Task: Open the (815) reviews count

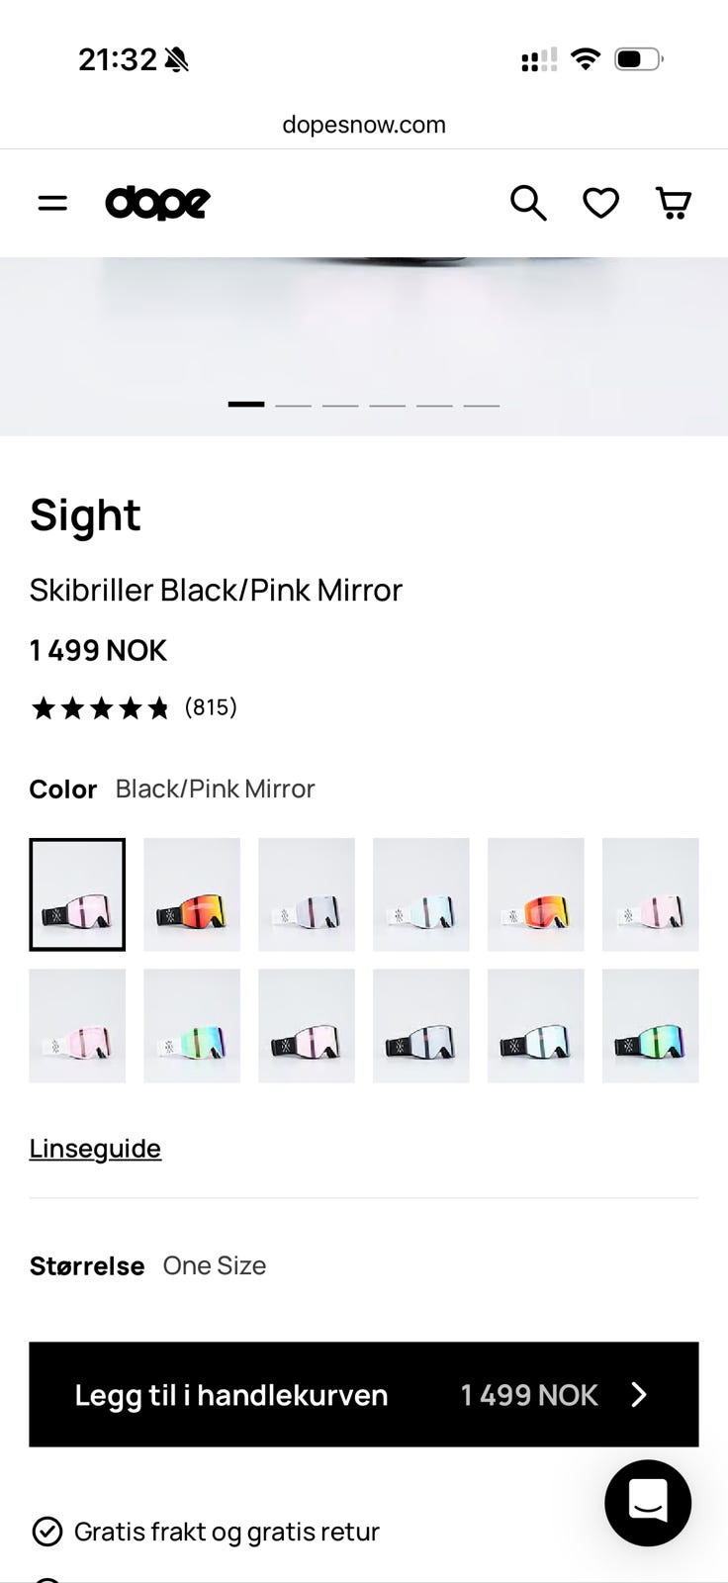Action: 211,707
